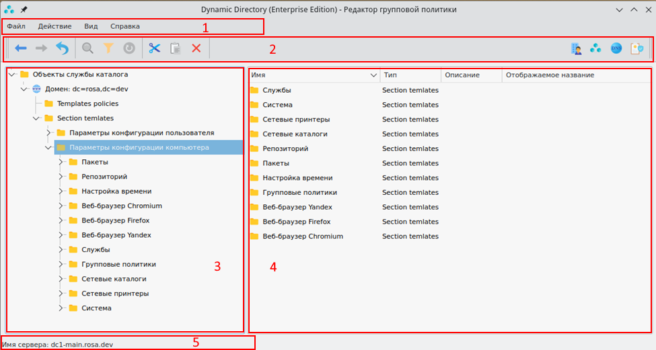Select the Сетевые принтеры row in the list
Image resolution: width=656 pixels, height=350 pixels.
[296, 120]
